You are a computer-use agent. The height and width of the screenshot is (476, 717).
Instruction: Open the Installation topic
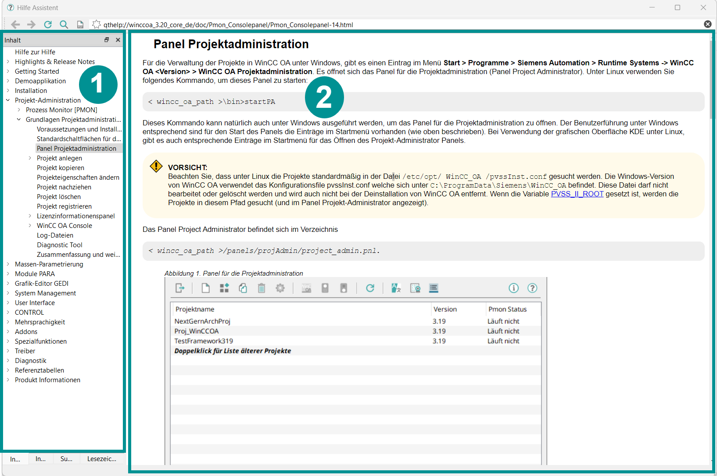click(31, 91)
